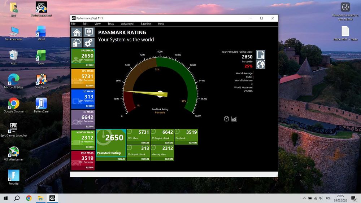Screen dimensions: 361x203
Task: Open the Excel desktop shortcut
Action: (41, 57)
